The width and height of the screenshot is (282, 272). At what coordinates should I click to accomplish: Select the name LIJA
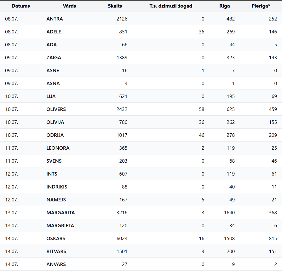point(51,96)
